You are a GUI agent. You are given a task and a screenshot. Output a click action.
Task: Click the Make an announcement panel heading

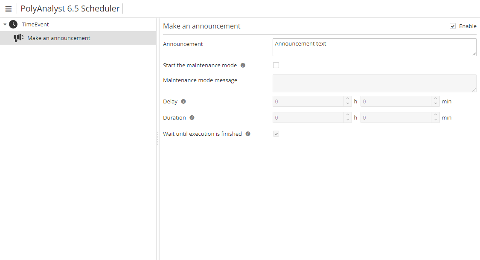(x=202, y=26)
